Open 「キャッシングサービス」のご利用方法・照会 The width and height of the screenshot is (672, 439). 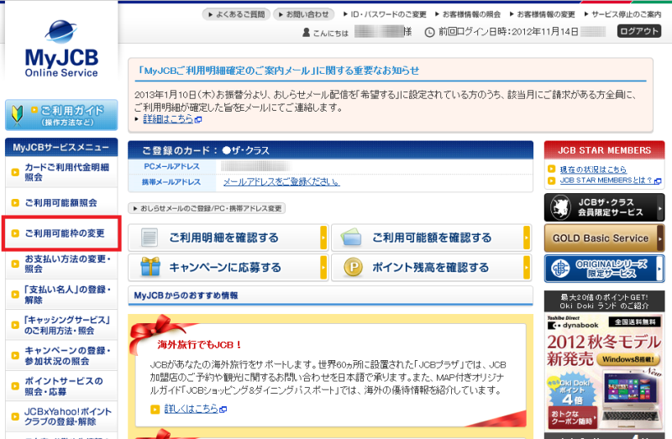[x=61, y=325]
